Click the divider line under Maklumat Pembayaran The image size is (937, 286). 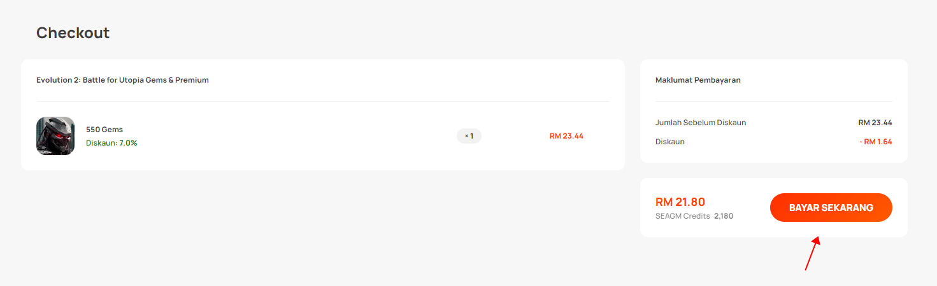(x=774, y=101)
